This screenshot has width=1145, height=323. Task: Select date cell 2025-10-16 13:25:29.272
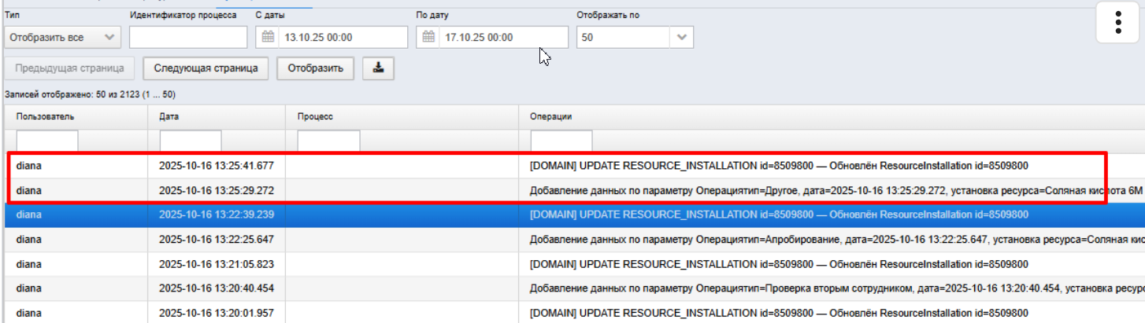217,190
